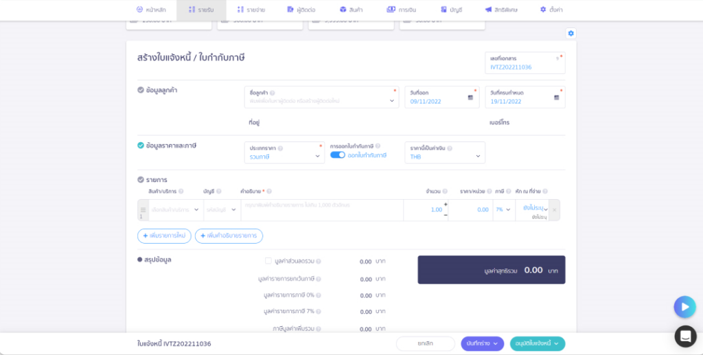
Task: Click the ยกเลิก cancel button
Action: (x=425, y=344)
